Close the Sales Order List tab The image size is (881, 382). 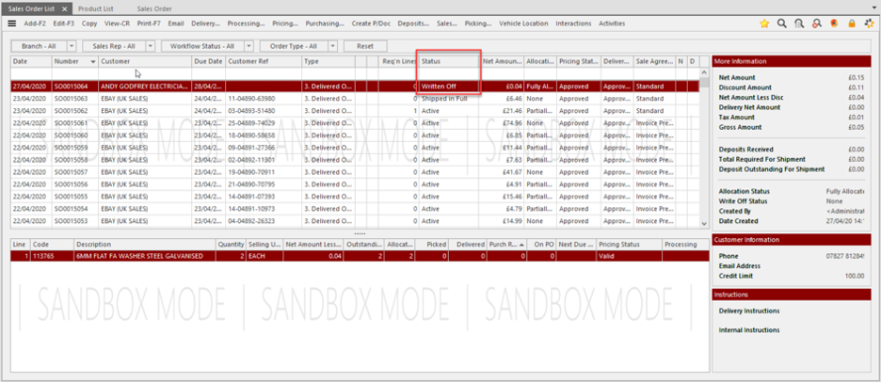(x=63, y=8)
